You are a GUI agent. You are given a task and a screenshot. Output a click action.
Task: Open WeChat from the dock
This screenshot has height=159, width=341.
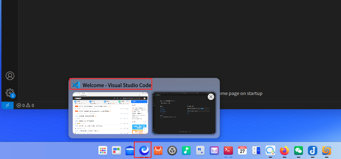[298, 150]
